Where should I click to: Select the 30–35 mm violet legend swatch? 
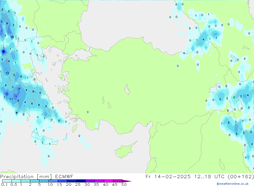(90, 181)
